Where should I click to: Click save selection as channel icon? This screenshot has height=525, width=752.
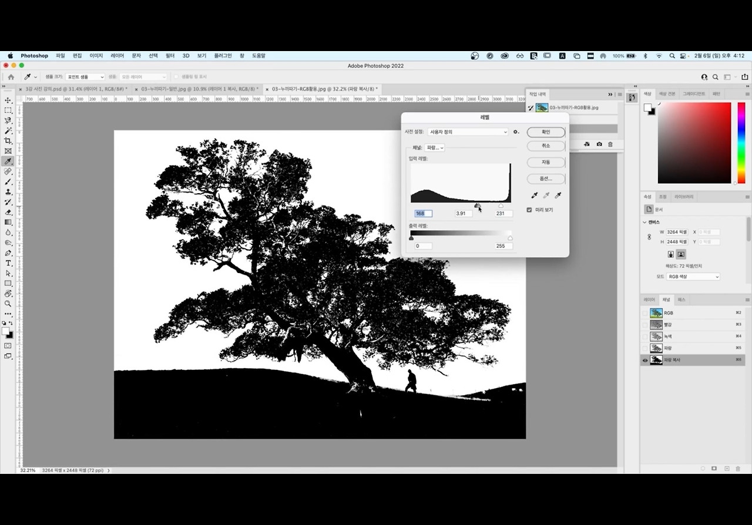(714, 469)
